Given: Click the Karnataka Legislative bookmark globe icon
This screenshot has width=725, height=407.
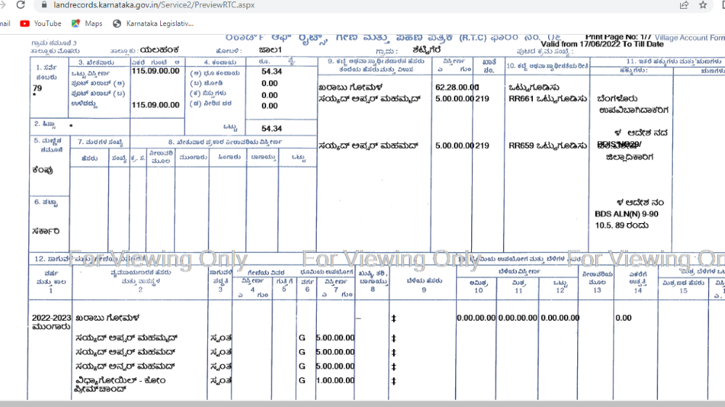Looking at the screenshot, I should tap(117, 23).
